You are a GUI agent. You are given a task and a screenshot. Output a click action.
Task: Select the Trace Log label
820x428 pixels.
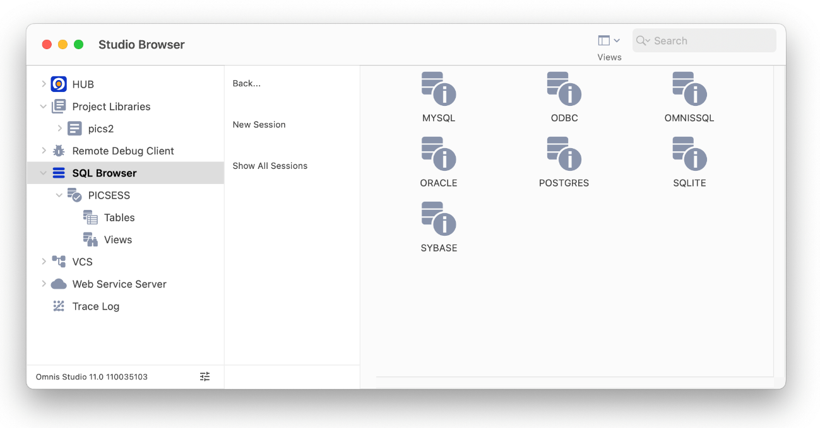95,306
